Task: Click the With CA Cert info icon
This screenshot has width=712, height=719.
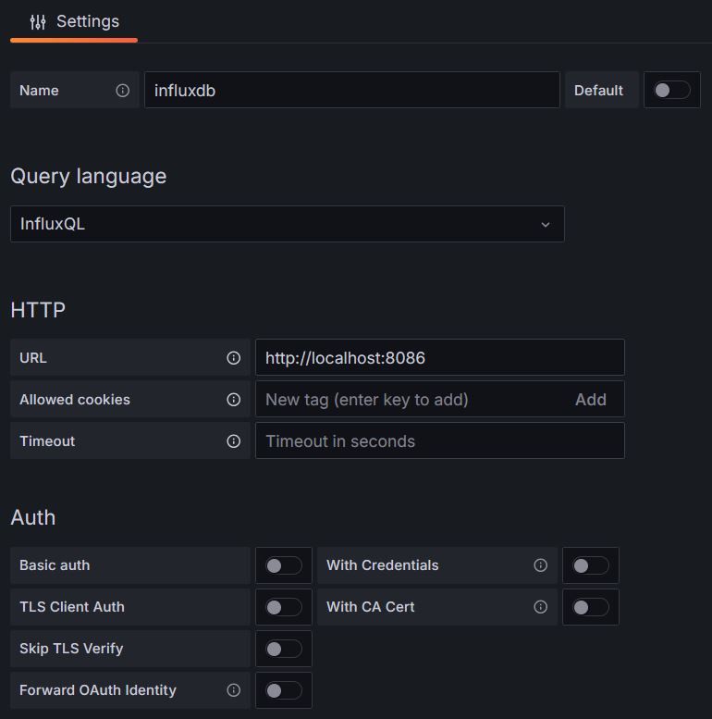Action: pos(541,607)
